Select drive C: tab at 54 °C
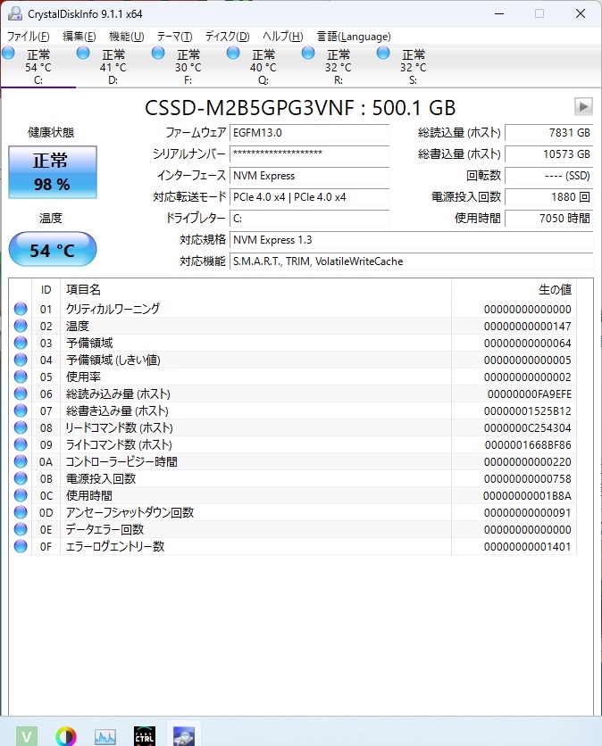 tap(38, 67)
